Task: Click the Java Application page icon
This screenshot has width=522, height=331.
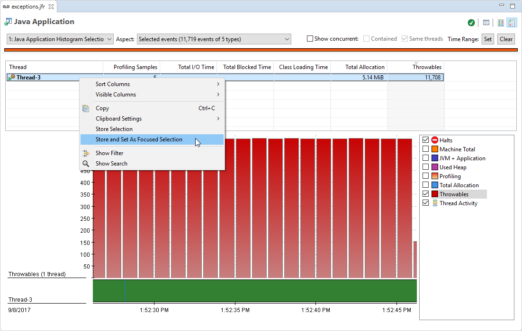Action: tap(8, 22)
